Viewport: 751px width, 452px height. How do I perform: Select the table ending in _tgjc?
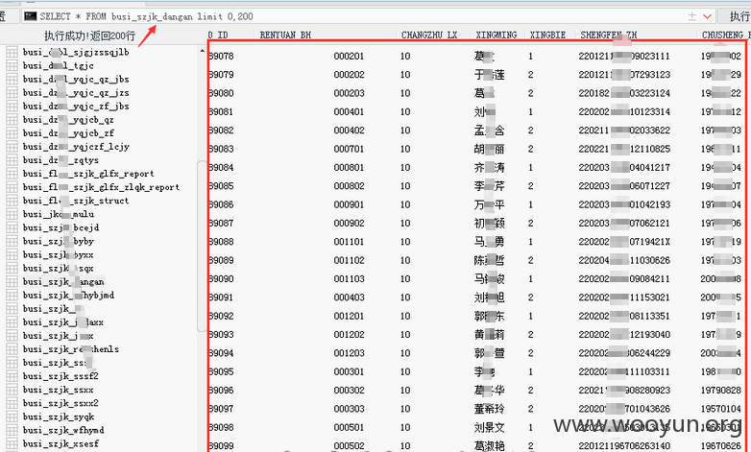coord(58,65)
